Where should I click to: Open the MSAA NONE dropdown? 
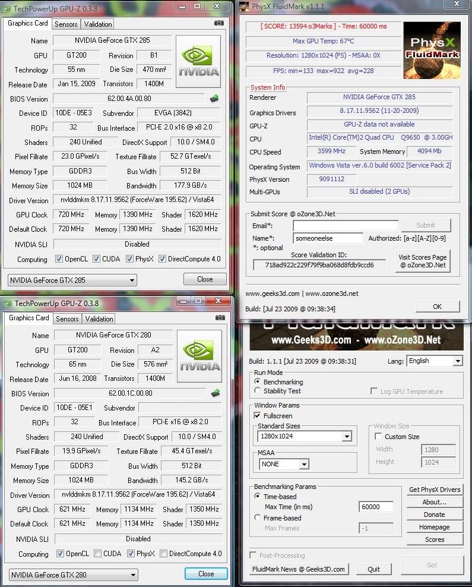click(284, 464)
